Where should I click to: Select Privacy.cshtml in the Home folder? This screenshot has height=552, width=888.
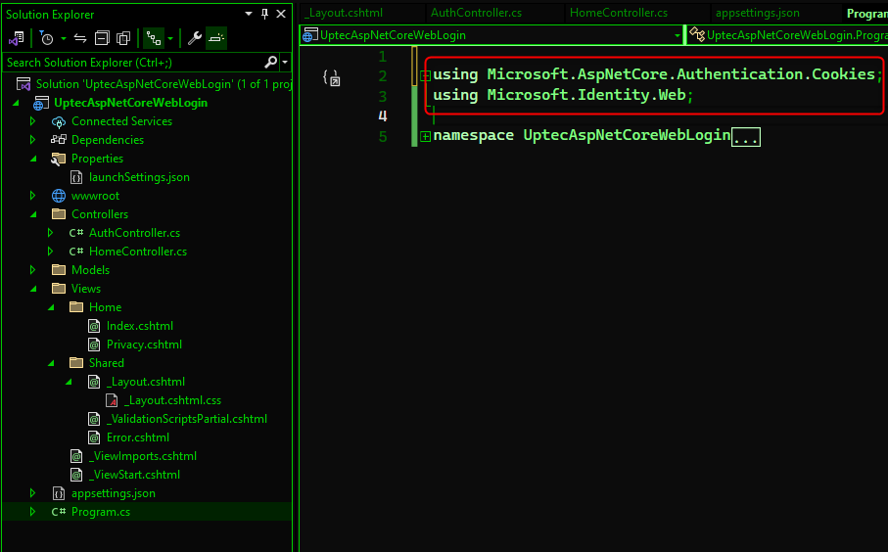(143, 345)
